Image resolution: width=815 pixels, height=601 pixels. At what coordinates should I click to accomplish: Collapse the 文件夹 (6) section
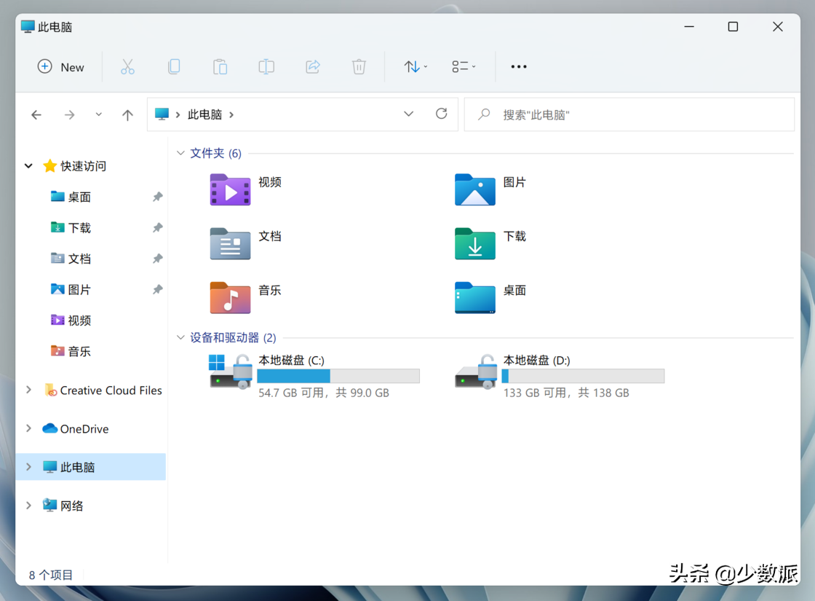pos(180,153)
